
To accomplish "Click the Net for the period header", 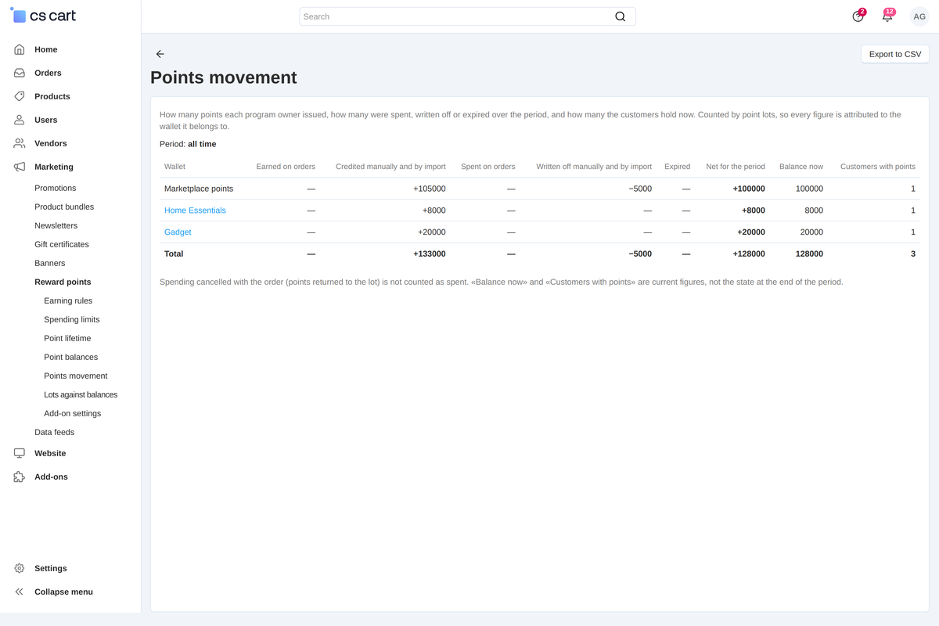I will [x=736, y=167].
